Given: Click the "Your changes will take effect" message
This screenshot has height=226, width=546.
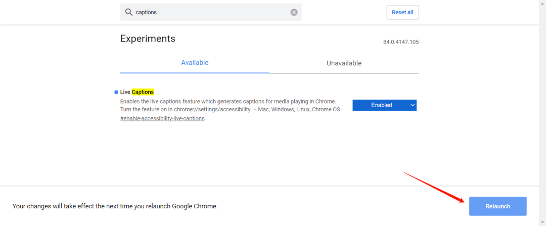Looking at the screenshot, I should tap(115, 206).
